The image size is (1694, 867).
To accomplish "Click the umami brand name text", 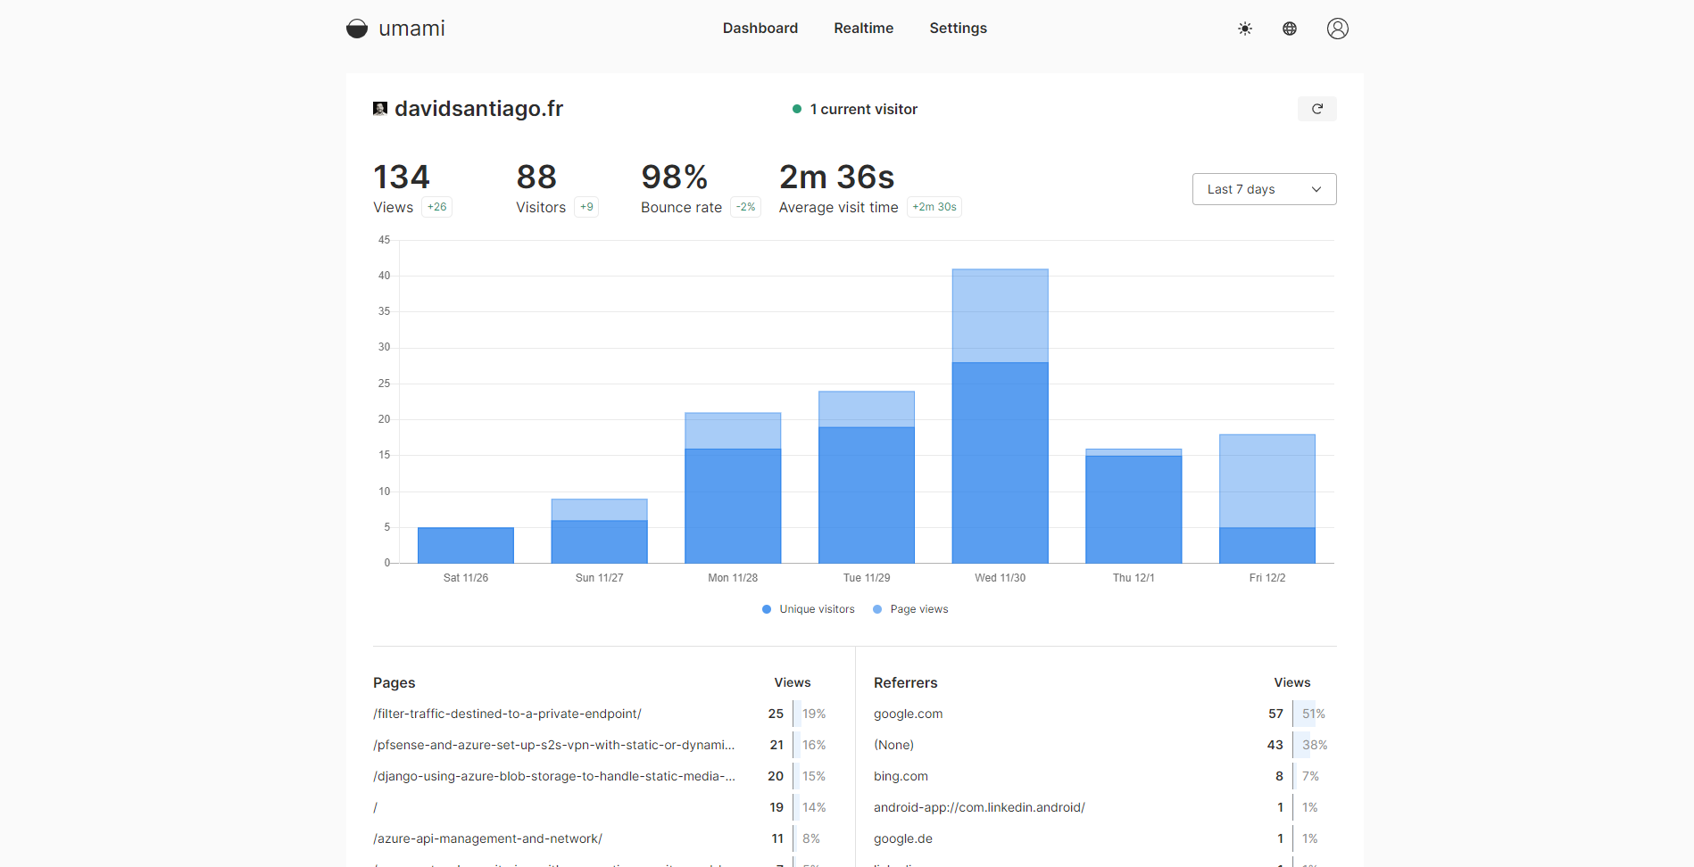I will pyautogui.click(x=411, y=29).
